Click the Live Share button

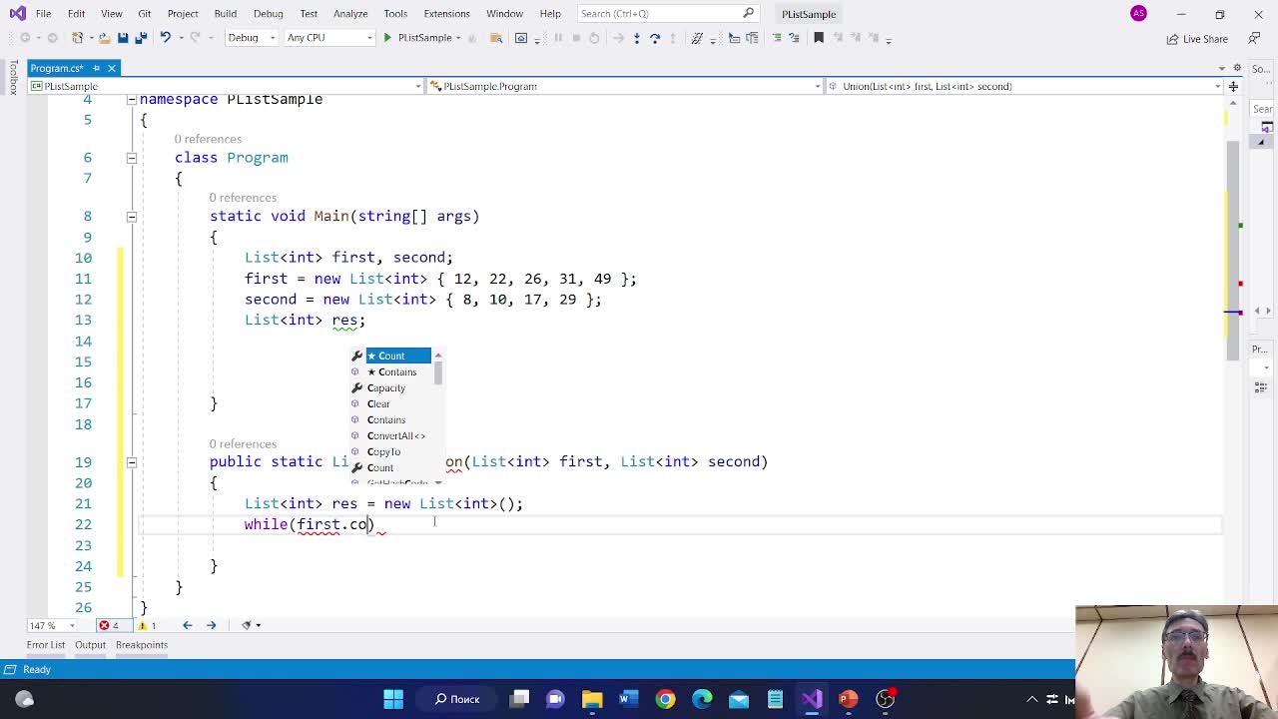click(1197, 38)
